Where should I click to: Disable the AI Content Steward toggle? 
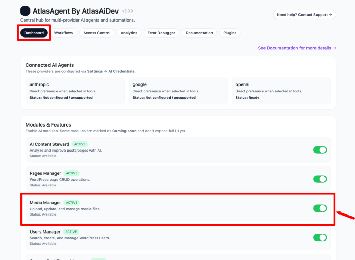click(x=320, y=150)
